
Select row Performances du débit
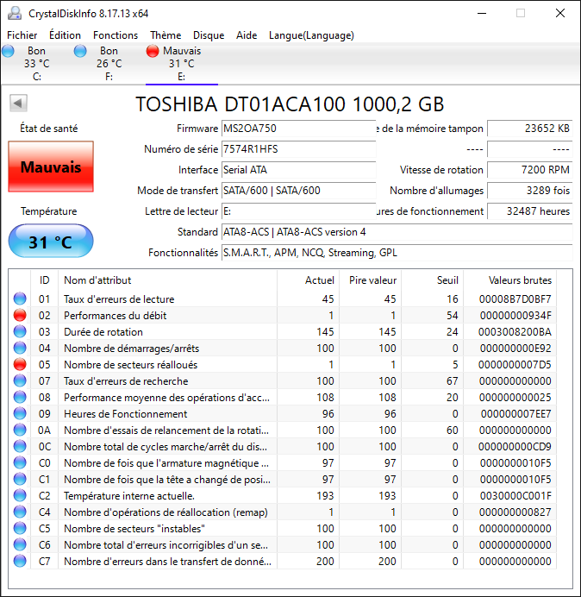click(x=283, y=315)
